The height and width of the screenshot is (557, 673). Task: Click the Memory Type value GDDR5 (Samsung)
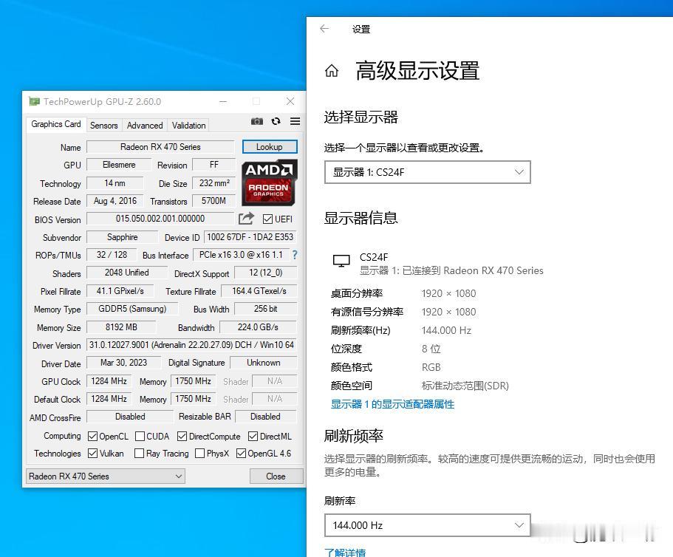pos(132,309)
